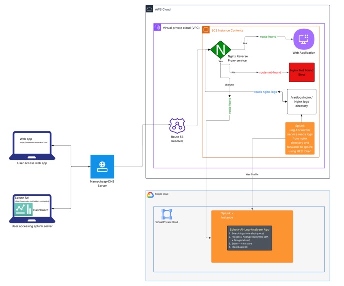The height and width of the screenshot is (286, 344).
Task: Select the red Nginx Not Found Error box
Action: [x=302, y=72]
